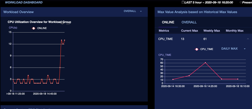The image size is (252, 109).
Task: Click the Weekly Max value 61
Action: click(x=205, y=39)
